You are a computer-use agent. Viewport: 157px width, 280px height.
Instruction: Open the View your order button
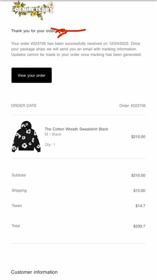coord(32,75)
